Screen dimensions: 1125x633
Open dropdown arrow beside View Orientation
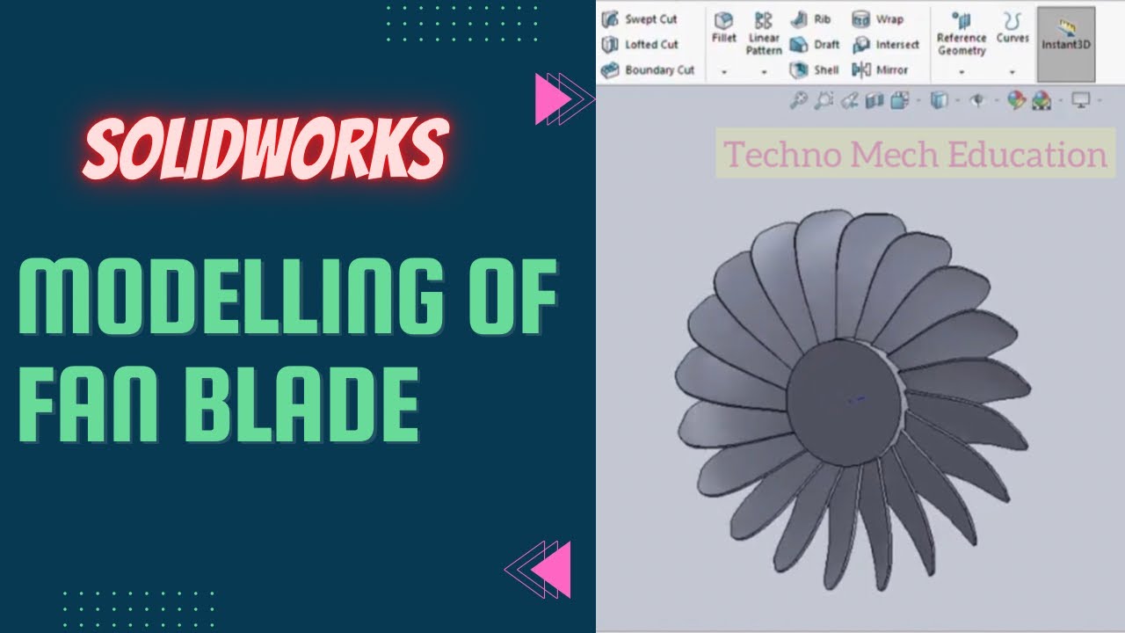pos(918,101)
